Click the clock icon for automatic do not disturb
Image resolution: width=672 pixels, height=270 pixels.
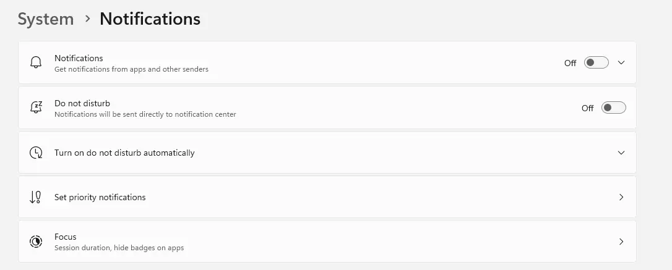click(x=36, y=153)
